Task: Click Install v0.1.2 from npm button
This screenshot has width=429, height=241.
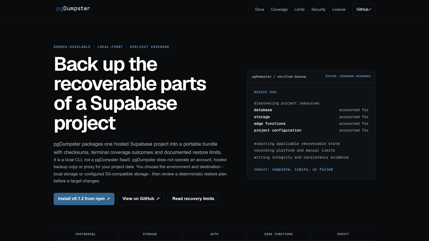Action: point(84,199)
